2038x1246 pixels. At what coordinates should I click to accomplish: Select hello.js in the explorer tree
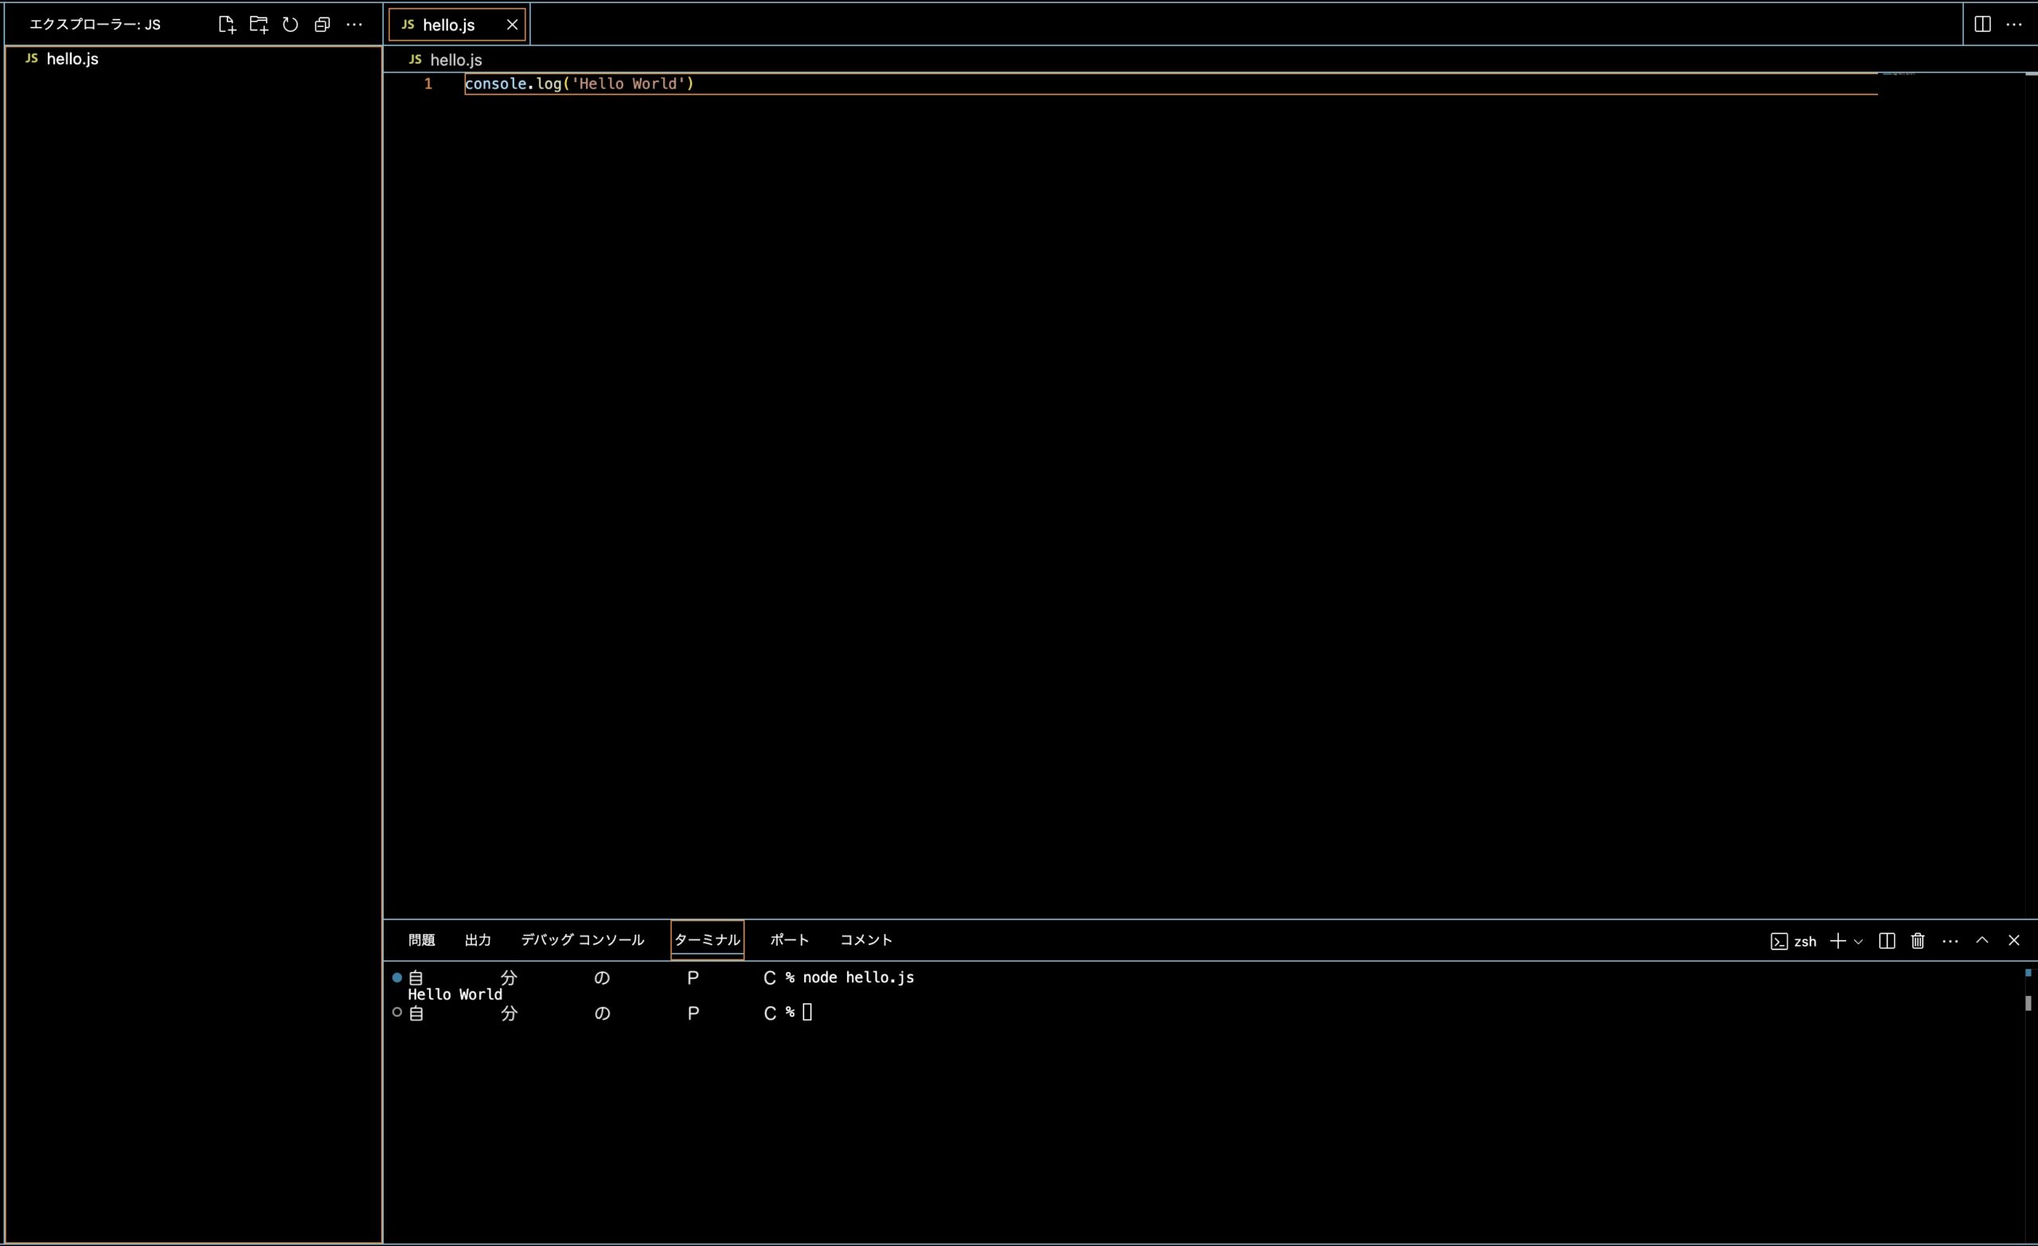click(x=72, y=59)
